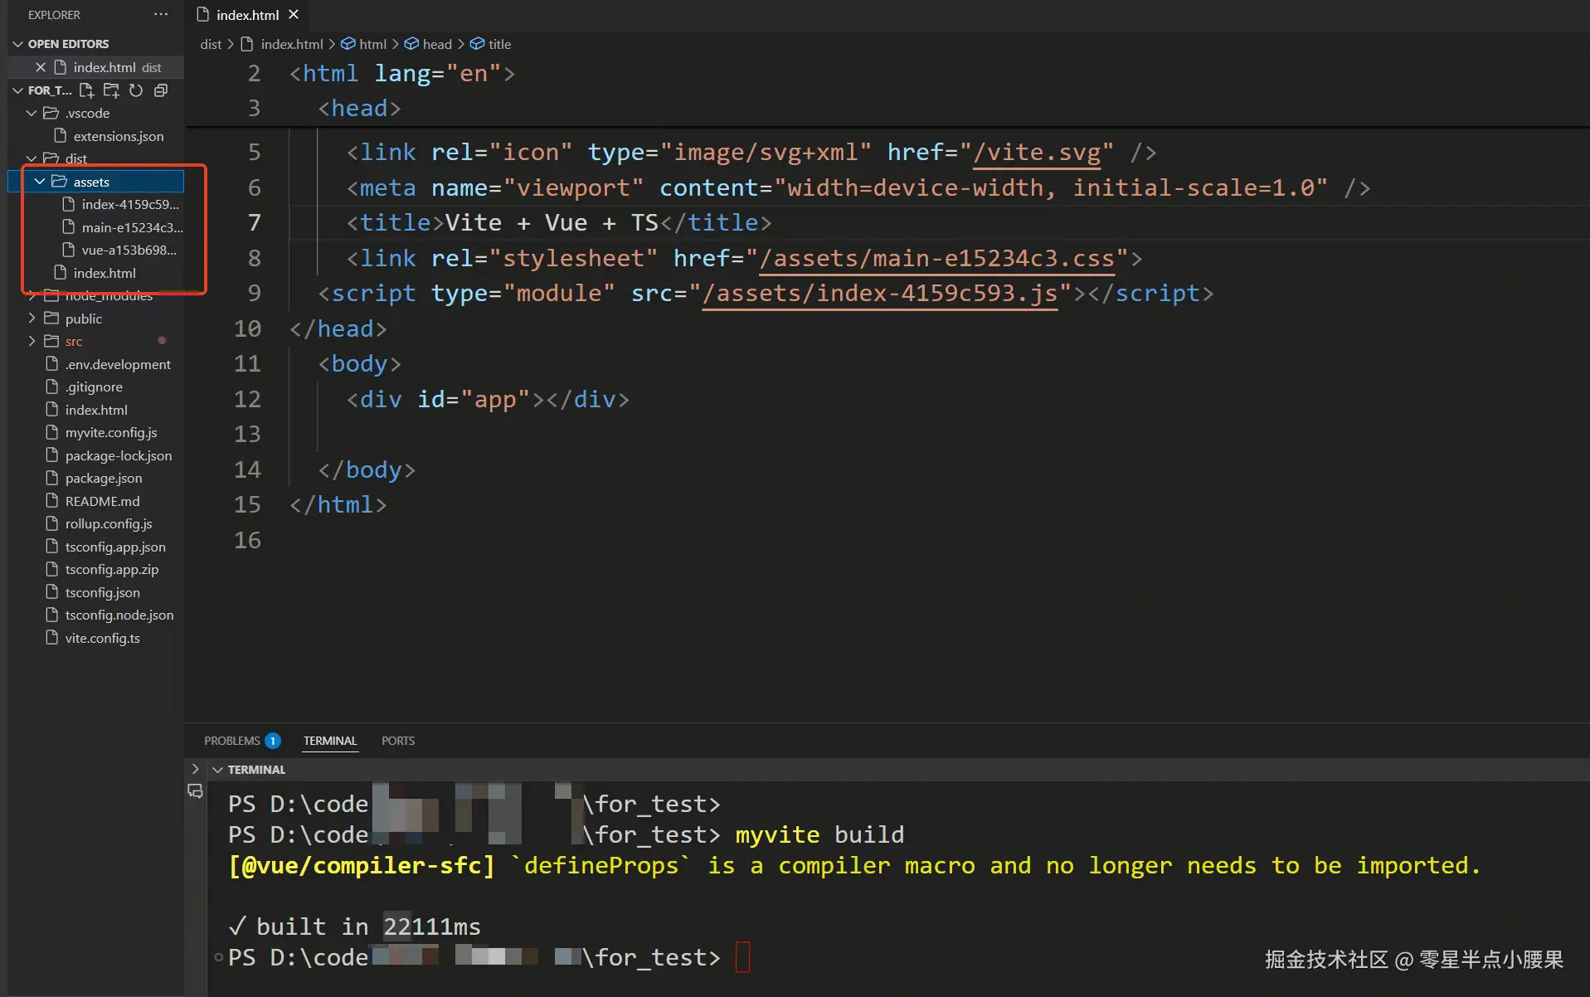Click 'built in 22111ms' terminal output
This screenshot has height=997, width=1590.
click(x=368, y=926)
